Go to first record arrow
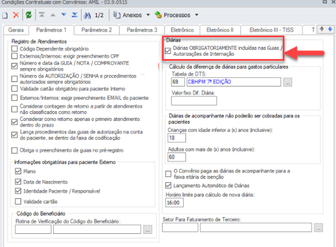Screen dimensions: 336x247 click(x=42, y=15)
